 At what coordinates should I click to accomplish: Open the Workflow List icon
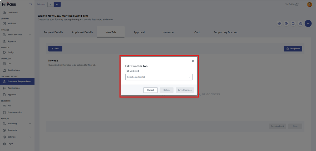[4, 64]
